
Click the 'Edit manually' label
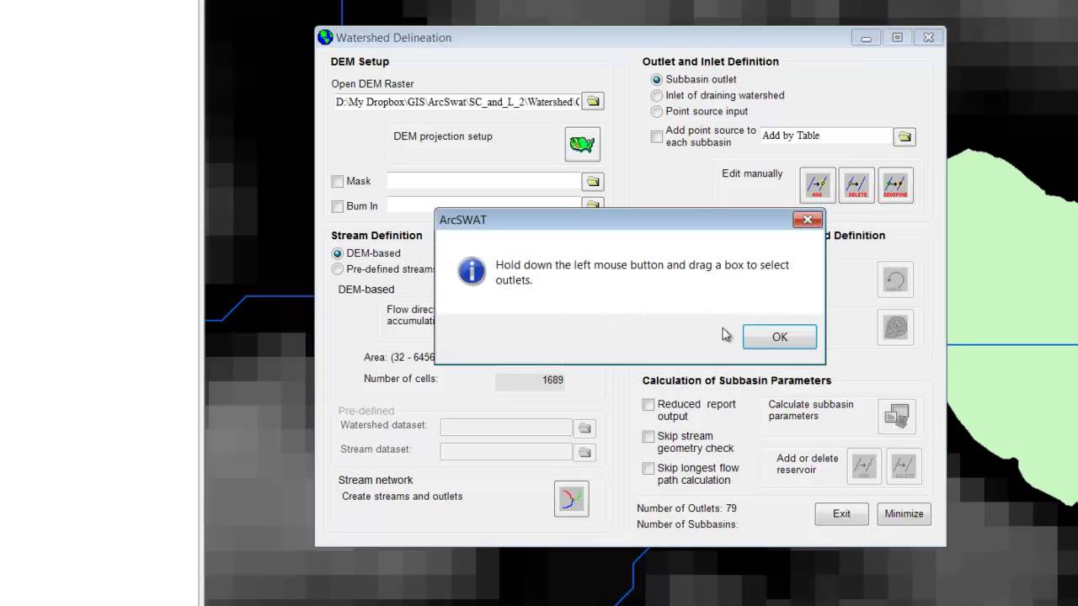click(x=752, y=173)
